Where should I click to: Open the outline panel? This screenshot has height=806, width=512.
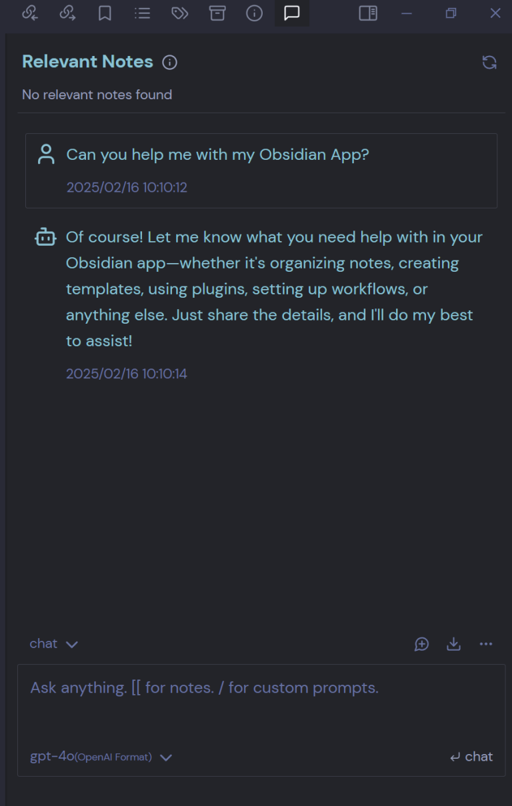(142, 13)
